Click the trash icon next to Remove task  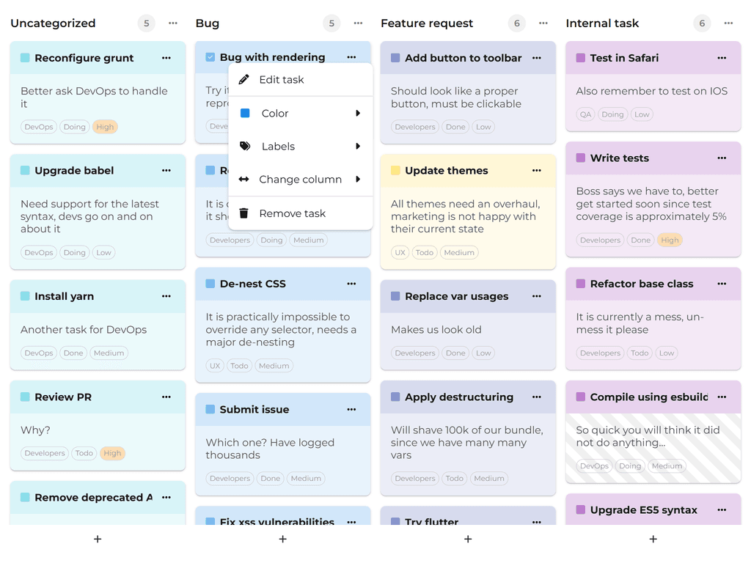click(x=243, y=213)
